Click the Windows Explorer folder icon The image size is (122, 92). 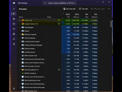(23, 34)
